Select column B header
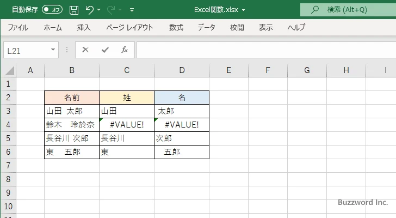396x218 pixels. coord(72,70)
